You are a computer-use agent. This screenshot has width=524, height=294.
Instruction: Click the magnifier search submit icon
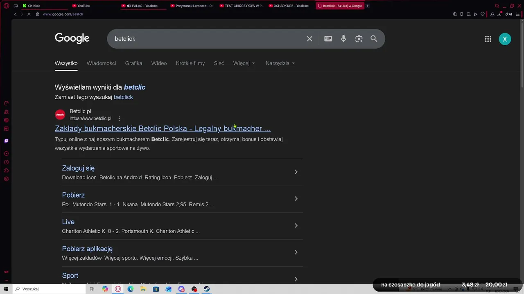pyautogui.click(x=374, y=39)
